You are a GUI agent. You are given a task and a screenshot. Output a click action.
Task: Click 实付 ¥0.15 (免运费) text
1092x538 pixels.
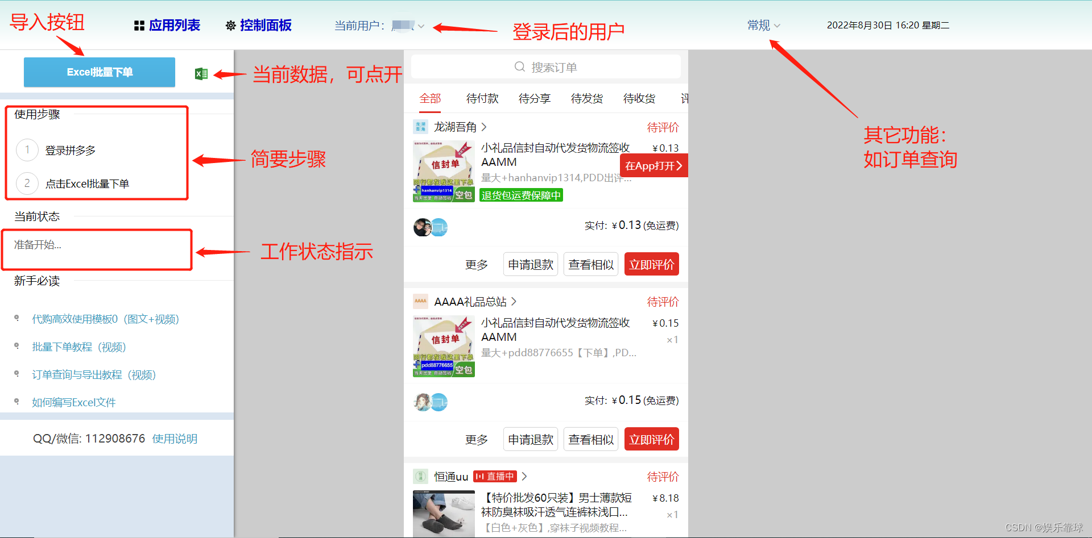point(631,401)
